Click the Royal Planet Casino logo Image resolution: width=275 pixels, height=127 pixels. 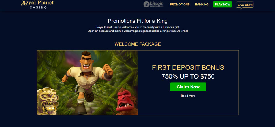(x=37, y=5)
